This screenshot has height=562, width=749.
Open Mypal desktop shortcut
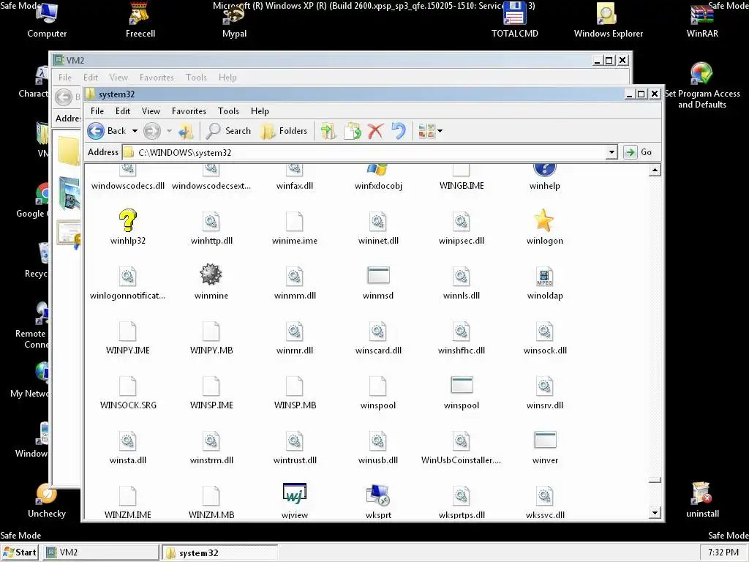[234, 20]
